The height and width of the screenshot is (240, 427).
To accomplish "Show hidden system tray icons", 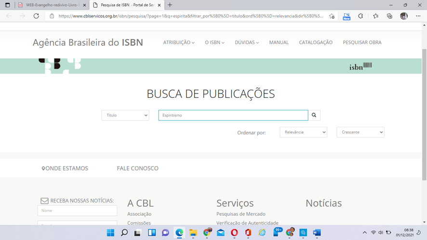I will pyautogui.click(x=365, y=233).
